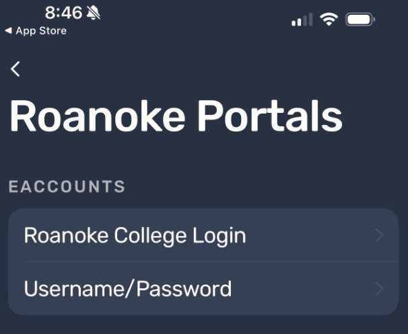This screenshot has width=408, height=334.
Task: Expand the Roanoke College Login chevron
Action: pos(380,235)
